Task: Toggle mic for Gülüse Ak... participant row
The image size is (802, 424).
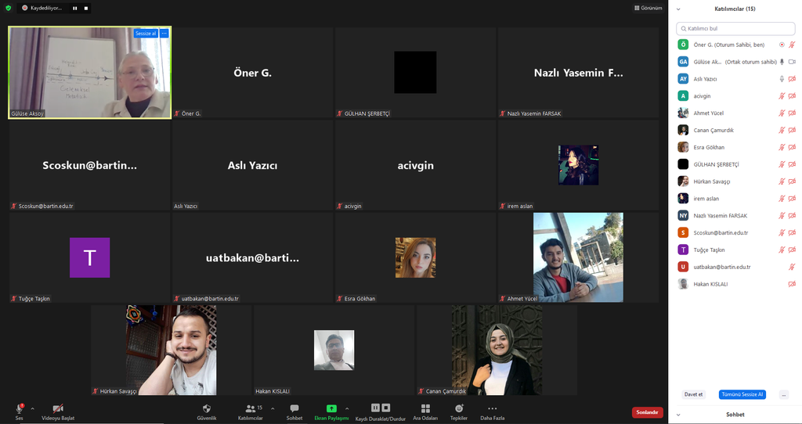Action: coord(782,62)
